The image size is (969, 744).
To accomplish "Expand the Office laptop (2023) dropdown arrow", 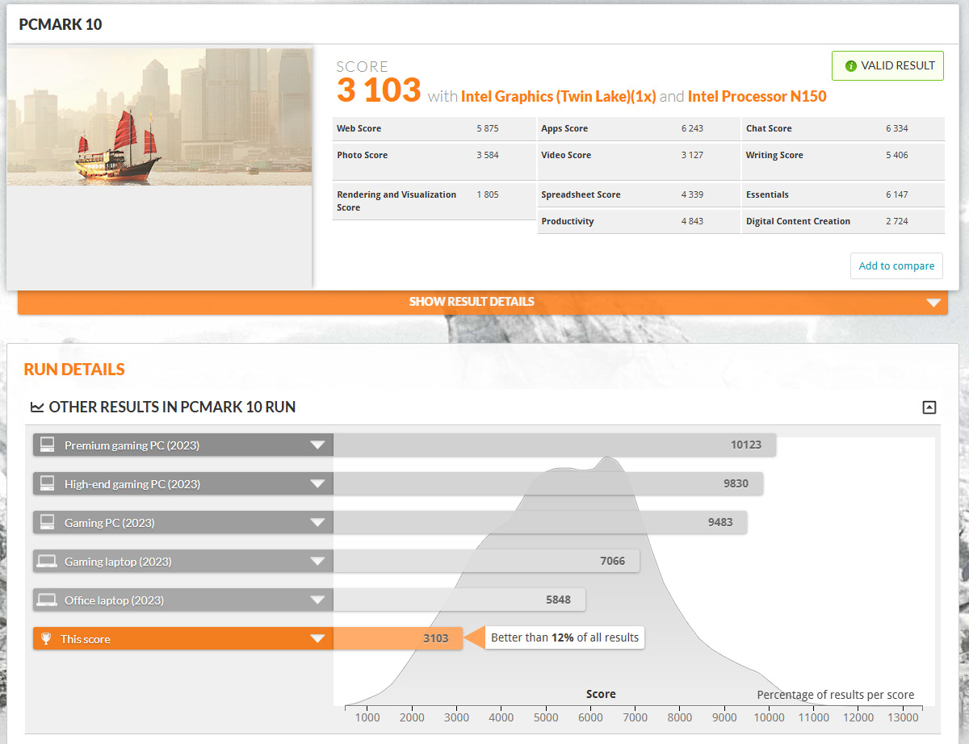I will click(317, 600).
